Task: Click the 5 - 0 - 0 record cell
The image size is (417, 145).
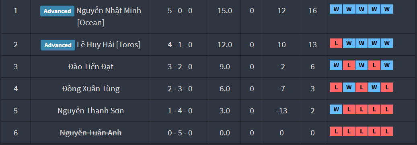Action: point(180,11)
